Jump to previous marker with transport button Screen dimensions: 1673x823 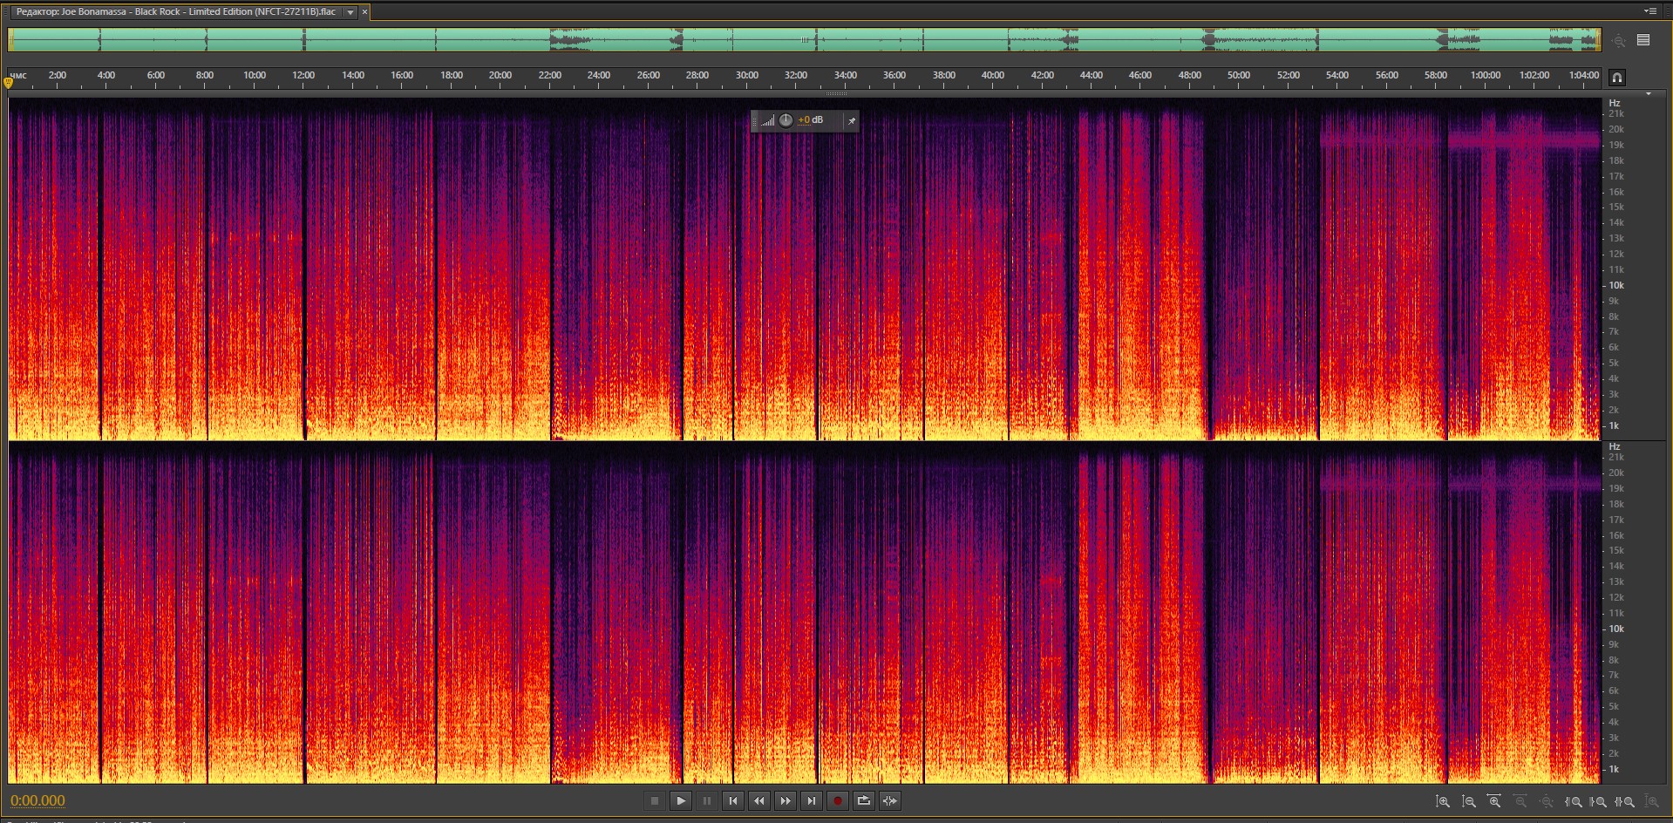click(x=733, y=800)
